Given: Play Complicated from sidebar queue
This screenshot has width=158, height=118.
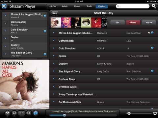Looking at the screenshot, I should tap(25, 23).
